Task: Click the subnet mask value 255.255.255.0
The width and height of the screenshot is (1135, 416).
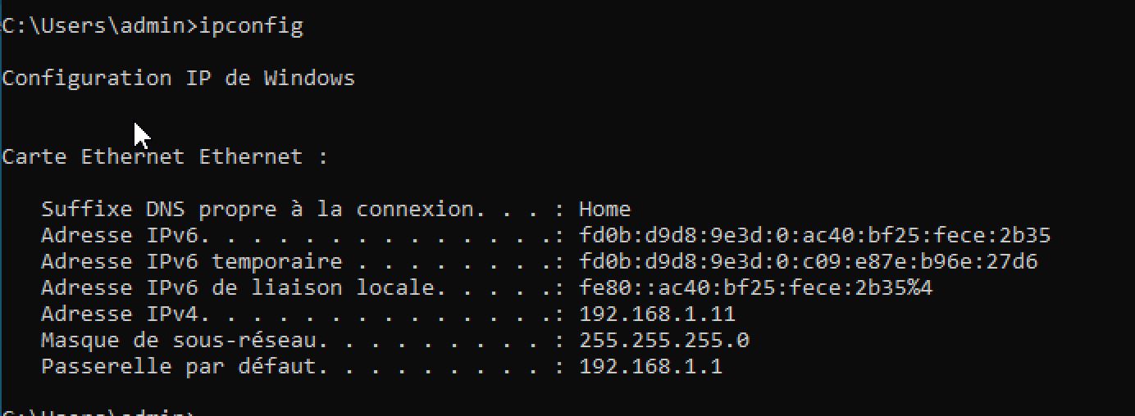Action: [x=663, y=341]
